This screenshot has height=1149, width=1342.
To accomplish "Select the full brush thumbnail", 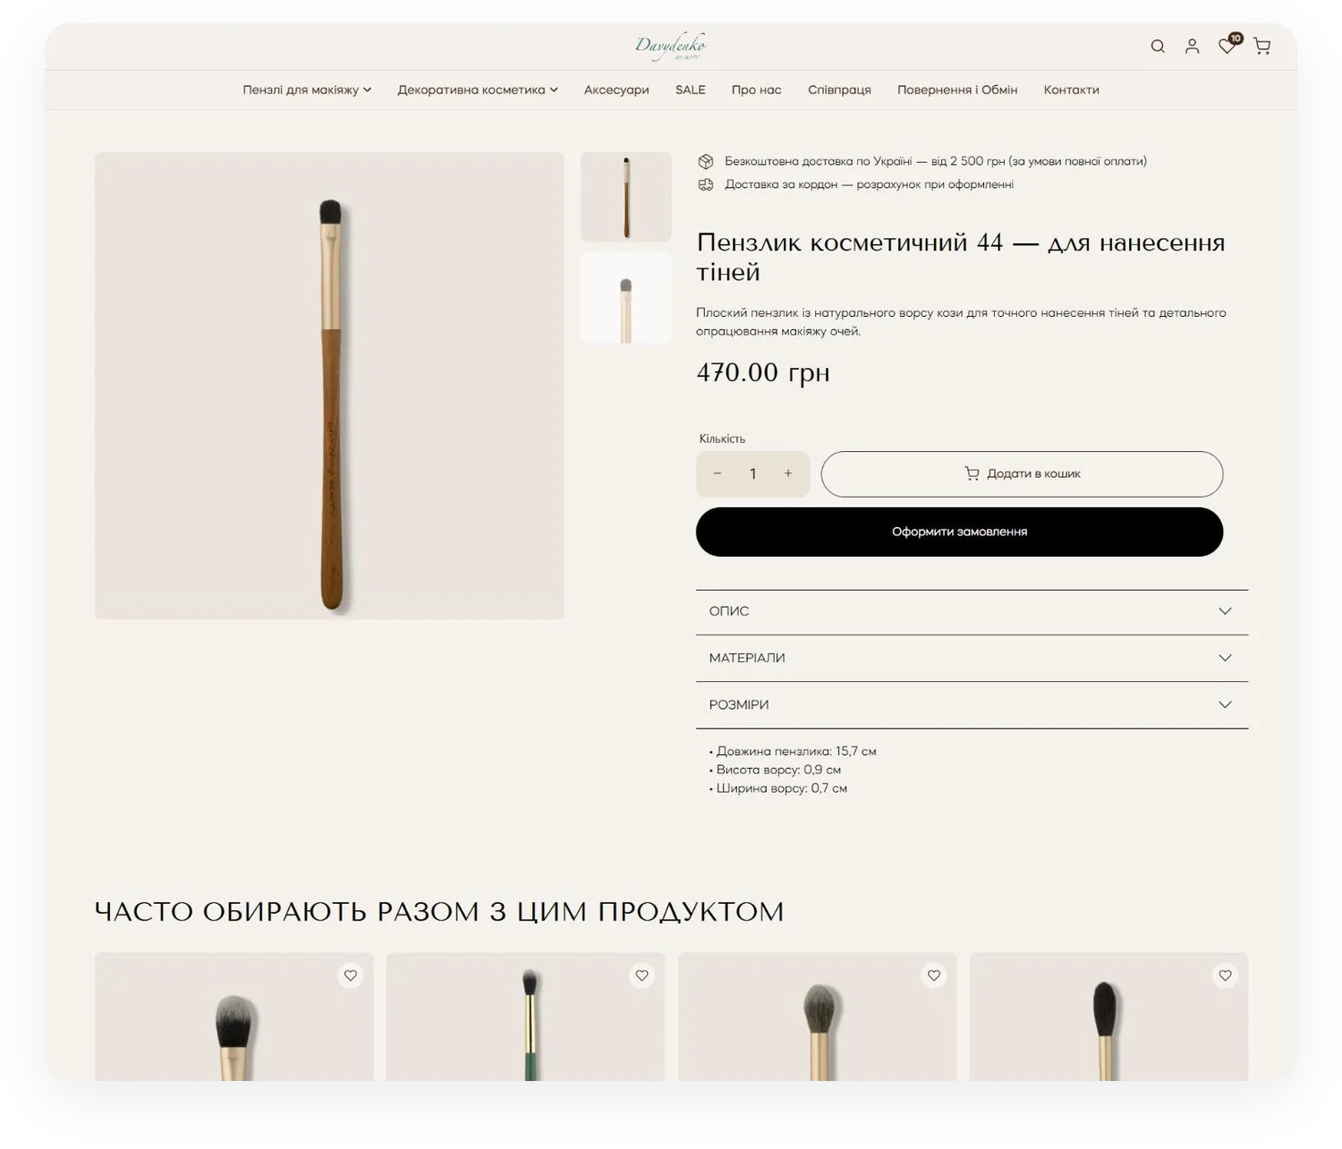I will (626, 196).
